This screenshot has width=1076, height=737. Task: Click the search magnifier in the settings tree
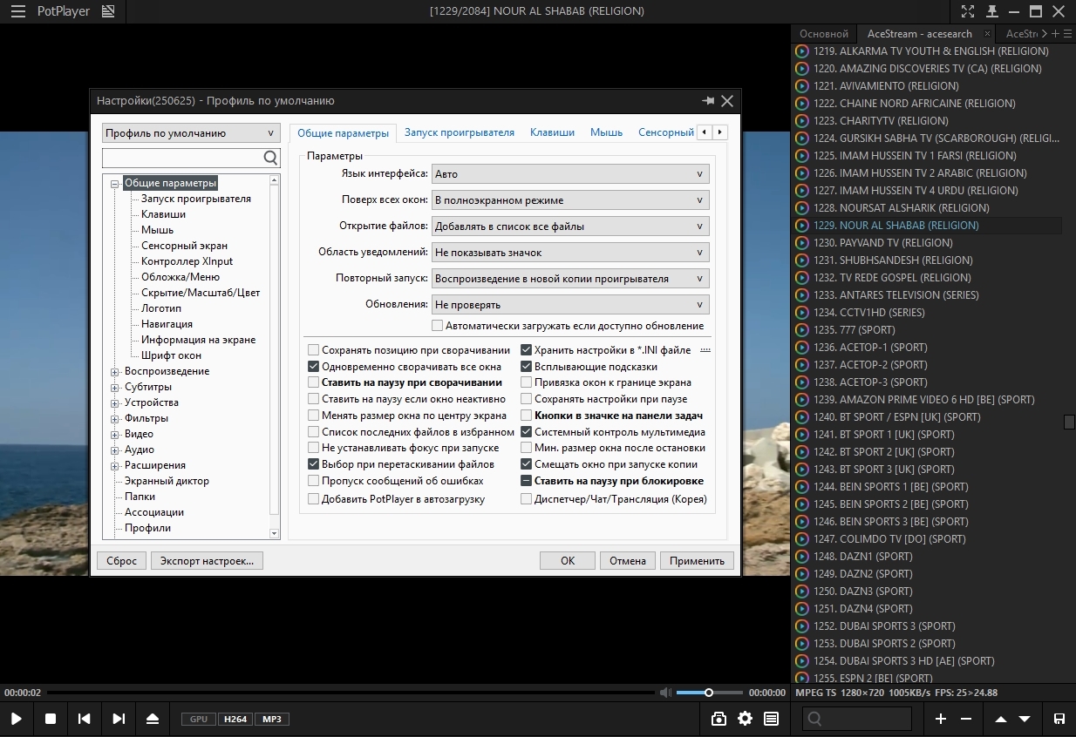coord(270,158)
